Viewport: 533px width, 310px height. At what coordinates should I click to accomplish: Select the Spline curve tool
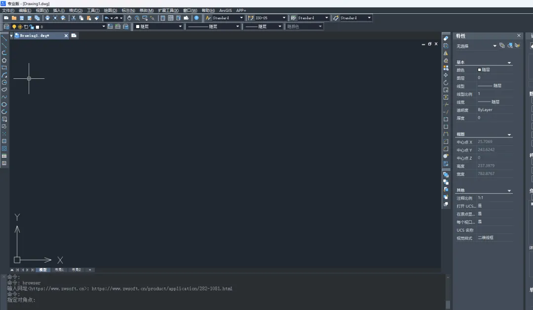pyautogui.click(x=4, y=97)
